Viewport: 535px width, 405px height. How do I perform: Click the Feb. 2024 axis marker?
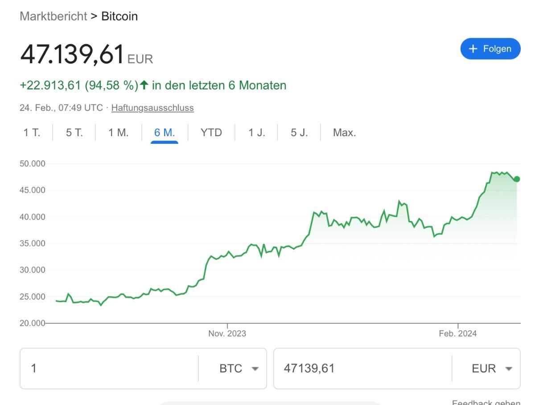click(x=458, y=333)
